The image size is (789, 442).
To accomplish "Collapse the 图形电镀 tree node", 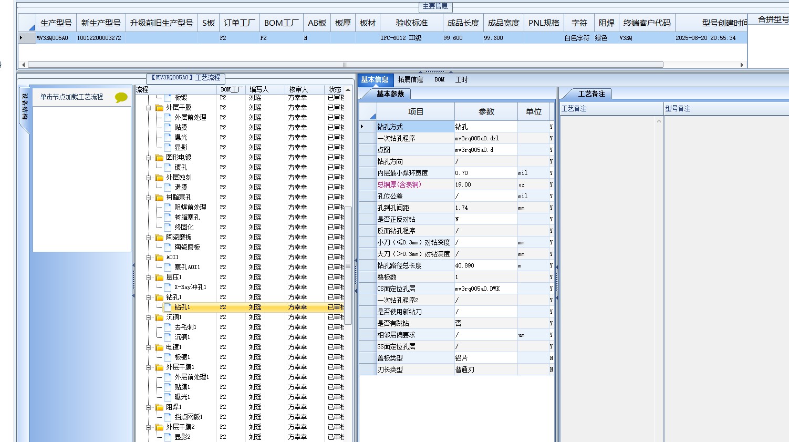I will [x=149, y=158].
